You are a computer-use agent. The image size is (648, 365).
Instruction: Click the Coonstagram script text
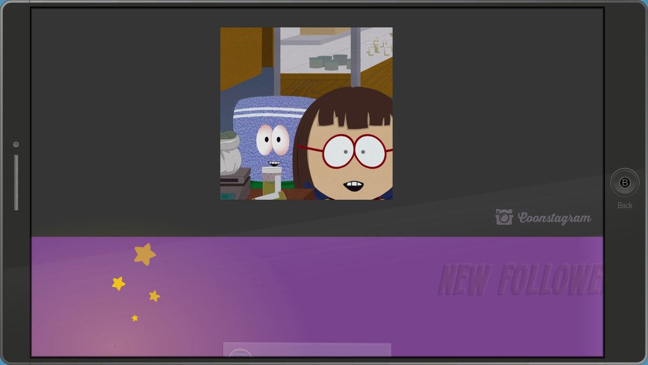click(x=554, y=218)
